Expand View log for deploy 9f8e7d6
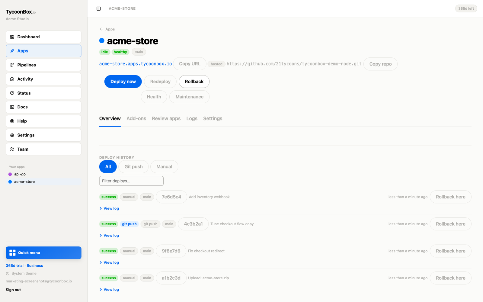This screenshot has width=483, height=302. point(109,262)
